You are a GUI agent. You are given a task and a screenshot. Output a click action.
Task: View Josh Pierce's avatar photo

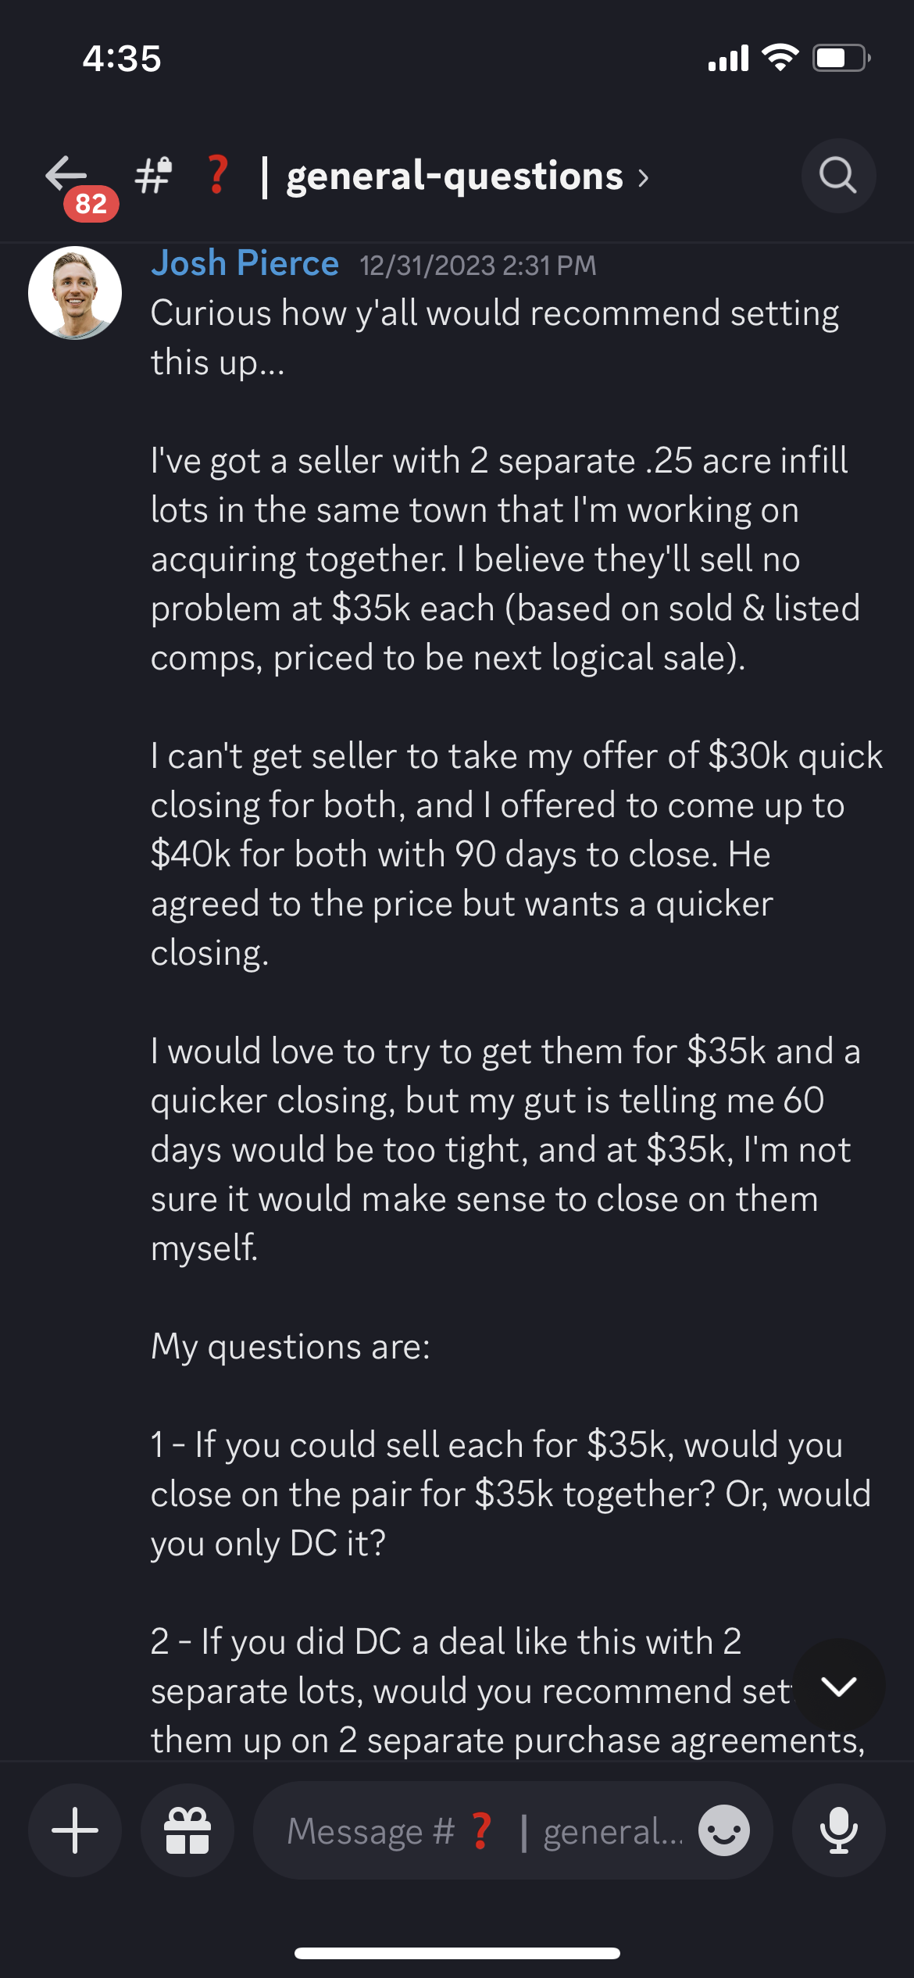(75, 293)
